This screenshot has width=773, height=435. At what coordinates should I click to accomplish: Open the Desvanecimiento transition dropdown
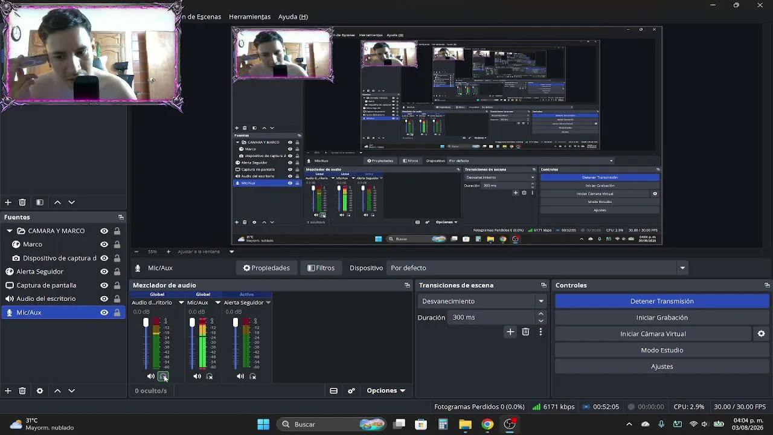click(482, 301)
